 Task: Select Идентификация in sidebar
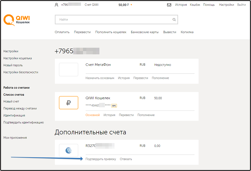point(14,115)
